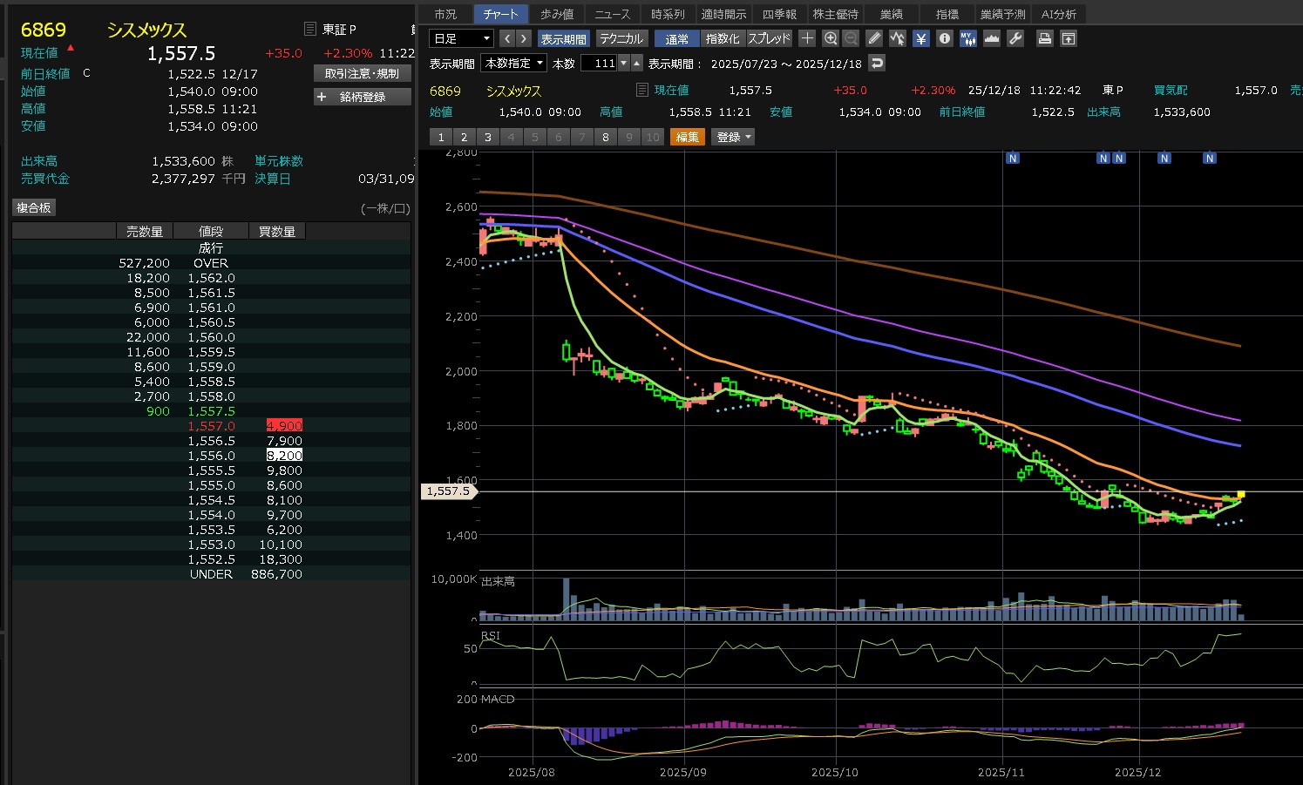
Task: Reset display period with return arrow icon
Action: [x=877, y=63]
